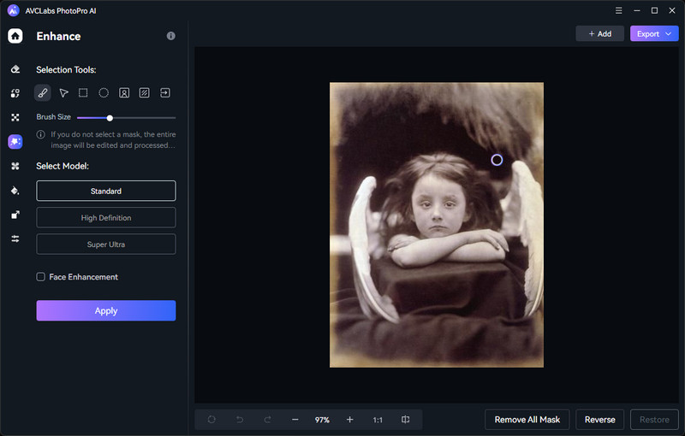Select the rectangle selection tool
The height and width of the screenshot is (436, 685).
[83, 93]
